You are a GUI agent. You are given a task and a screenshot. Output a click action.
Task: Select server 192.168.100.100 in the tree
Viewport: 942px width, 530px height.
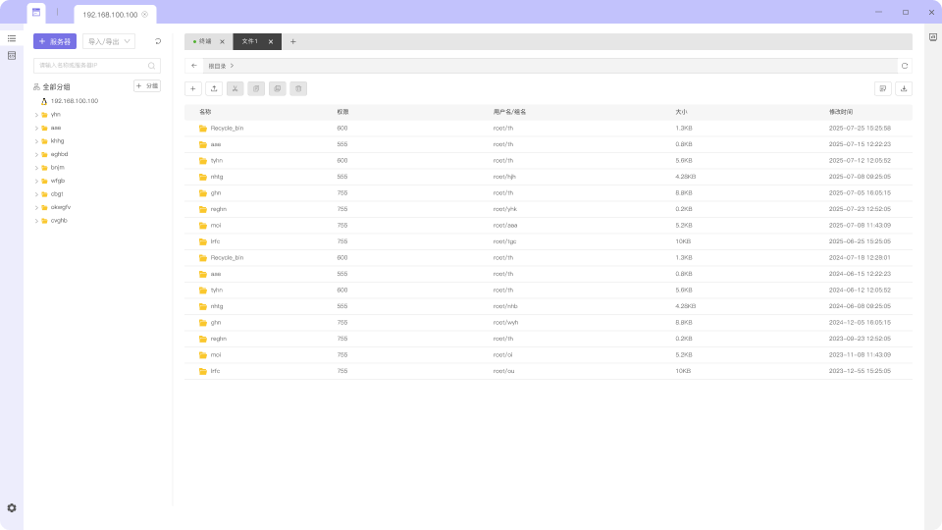pos(74,101)
